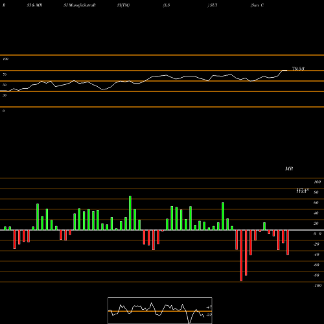The width and height of the screenshot is (324, 324).
Task: Click the -40 label on MR axis
Action: [x=316, y=255]
